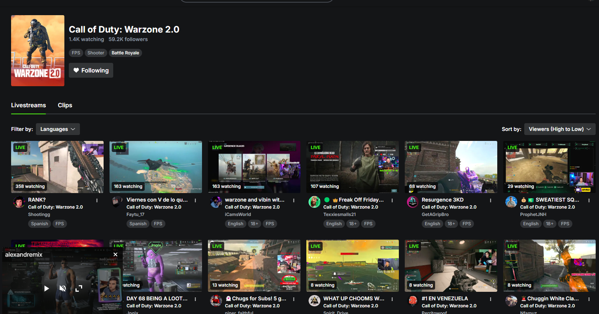Open options menu for Chuggin White Claw stream
Screen dimensions: 599x314
point(589,299)
